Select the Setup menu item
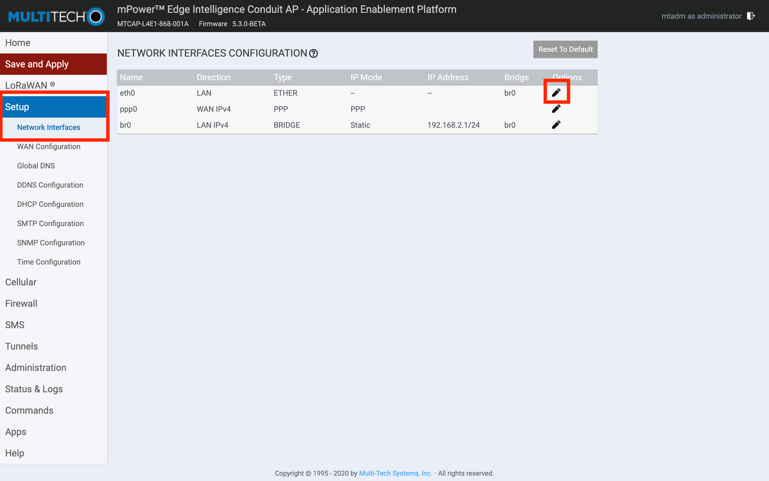Image resolution: width=769 pixels, height=481 pixels. [x=54, y=107]
